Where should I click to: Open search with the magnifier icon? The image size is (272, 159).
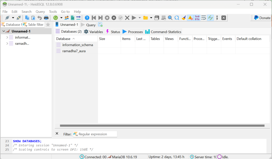point(170,18)
